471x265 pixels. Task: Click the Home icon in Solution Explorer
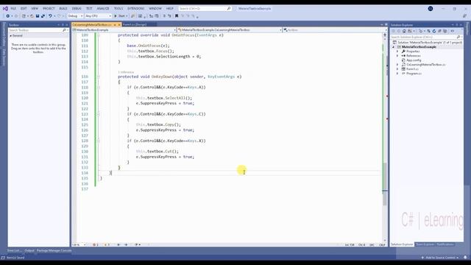[x=404, y=31]
